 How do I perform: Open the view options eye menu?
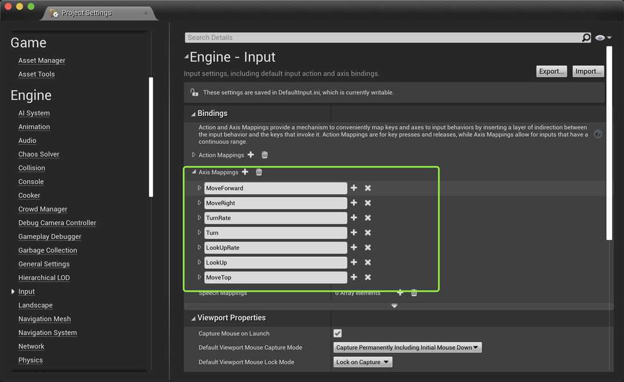click(x=603, y=37)
